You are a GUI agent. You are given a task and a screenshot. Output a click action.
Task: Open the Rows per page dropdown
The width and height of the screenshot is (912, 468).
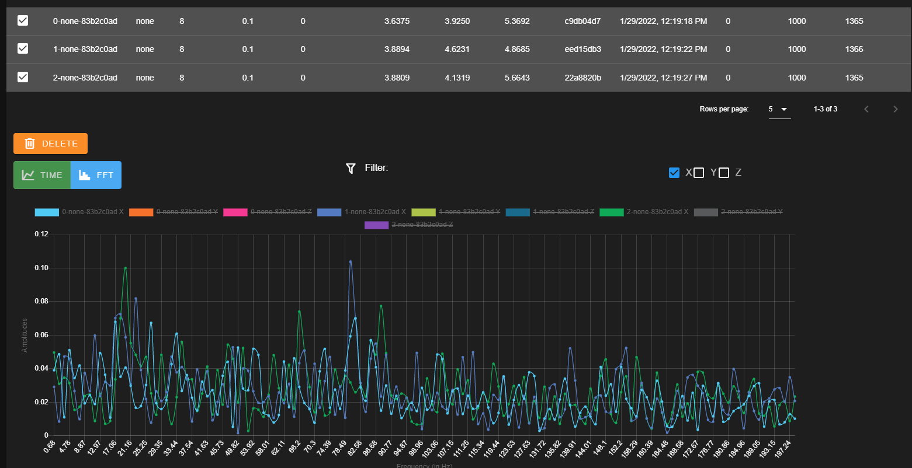779,109
